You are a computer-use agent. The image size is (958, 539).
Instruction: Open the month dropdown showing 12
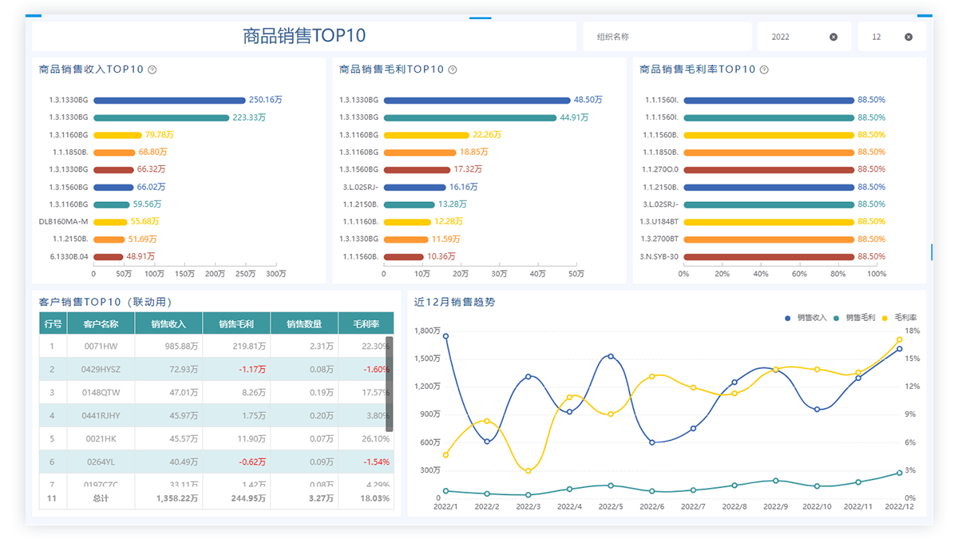(x=882, y=37)
